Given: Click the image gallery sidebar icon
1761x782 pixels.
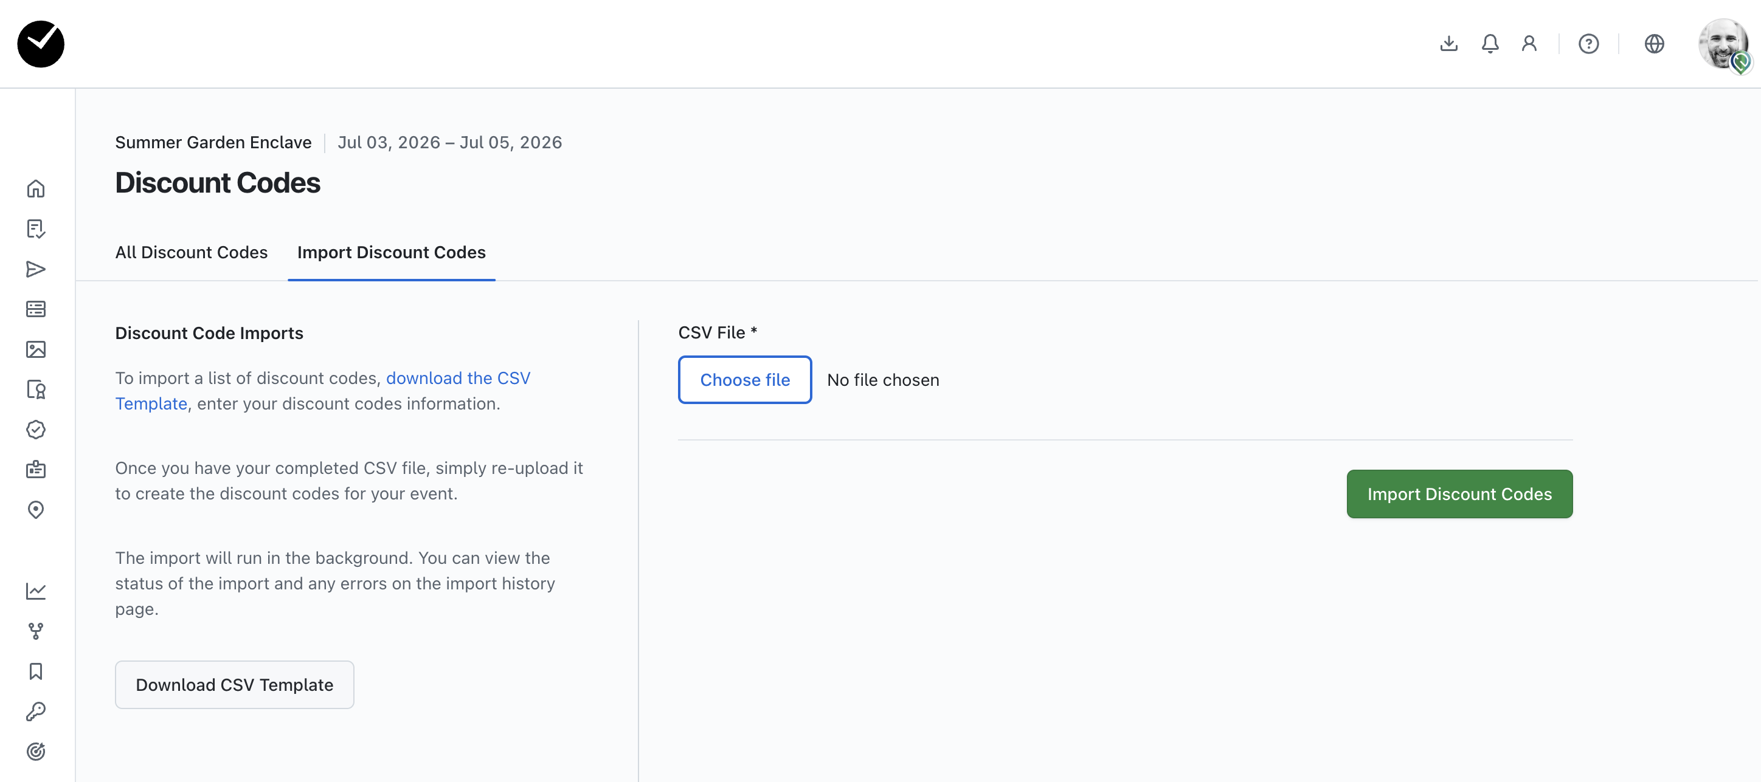Looking at the screenshot, I should (x=35, y=349).
